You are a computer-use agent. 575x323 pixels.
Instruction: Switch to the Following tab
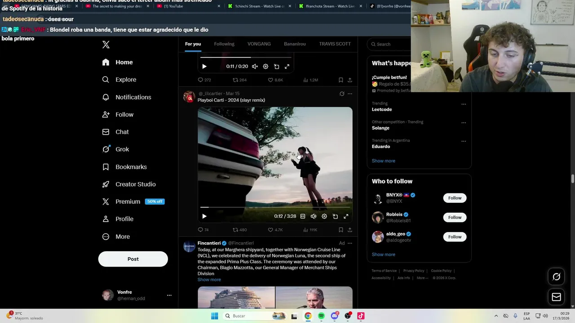click(224, 44)
